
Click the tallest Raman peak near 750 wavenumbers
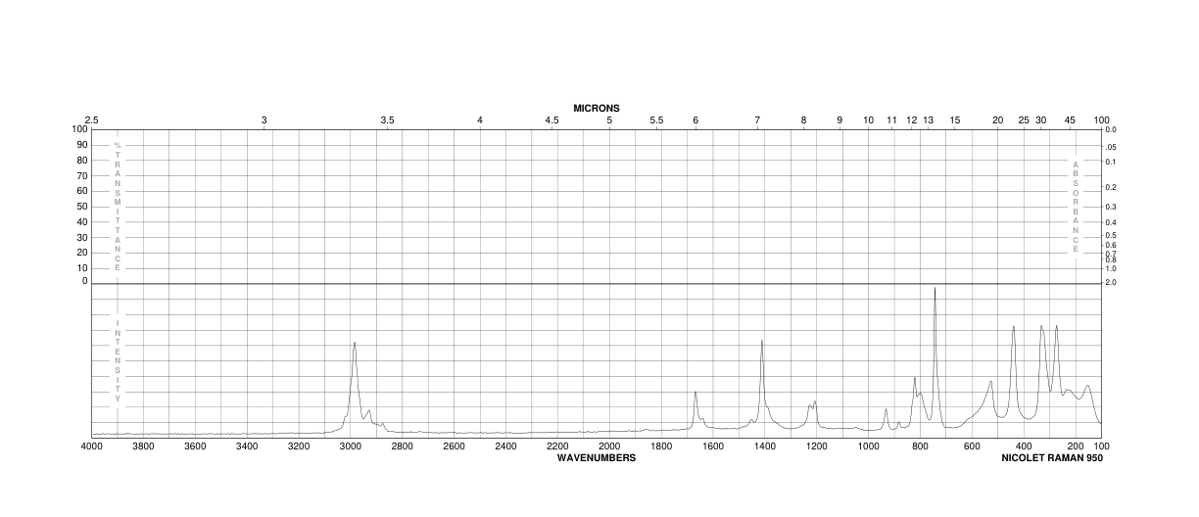pyautogui.click(x=935, y=290)
